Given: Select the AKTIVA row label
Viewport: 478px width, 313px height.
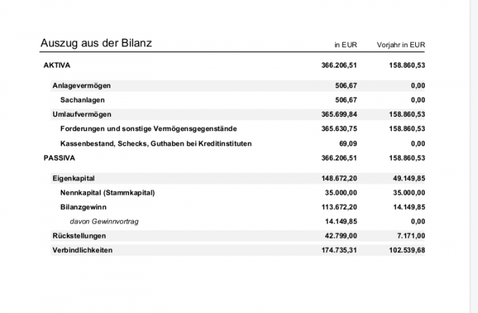Looking at the screenshot, I should tap(57, 66).
